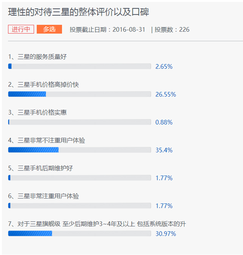
Task: Select option 7 about 三星旗舰级 maintenance
Action: [97, 224]
